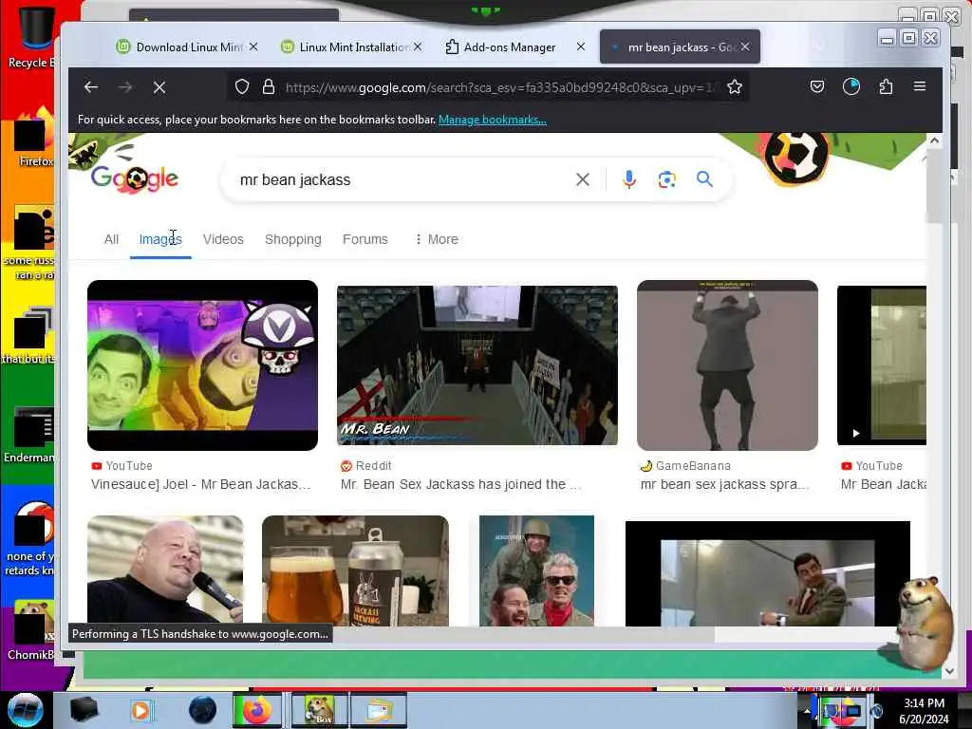
Task: Open the soldier helmet Jackass poster thumbnail
Action: click(x=537, y=570)
